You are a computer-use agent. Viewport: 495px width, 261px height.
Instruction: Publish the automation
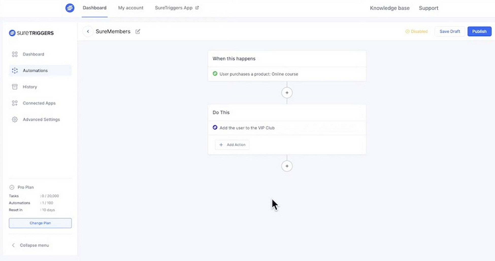(x=479, y=31)
